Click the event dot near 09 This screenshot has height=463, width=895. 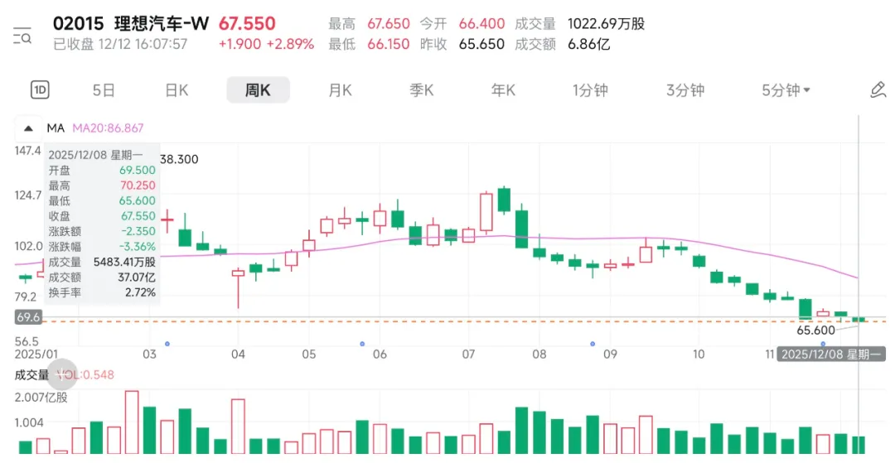[x=593, y=344]
